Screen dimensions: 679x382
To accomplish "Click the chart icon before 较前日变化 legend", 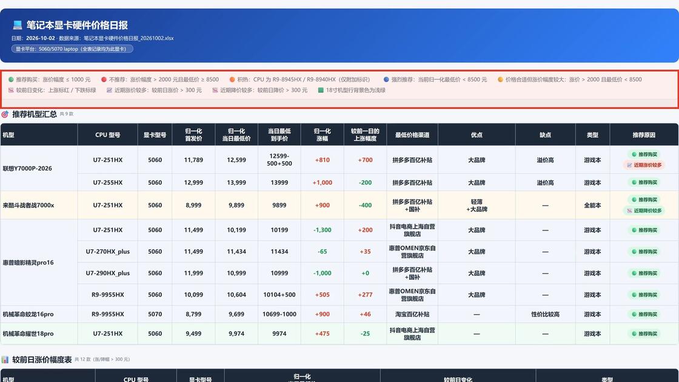I will pyautogui.click(x=11, y=90).
